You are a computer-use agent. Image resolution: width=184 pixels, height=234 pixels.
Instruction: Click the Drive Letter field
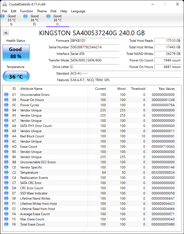coord(95,67)
